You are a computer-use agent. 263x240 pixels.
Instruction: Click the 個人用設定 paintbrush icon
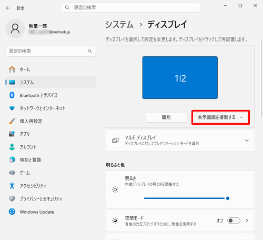(x=12, y=121)
